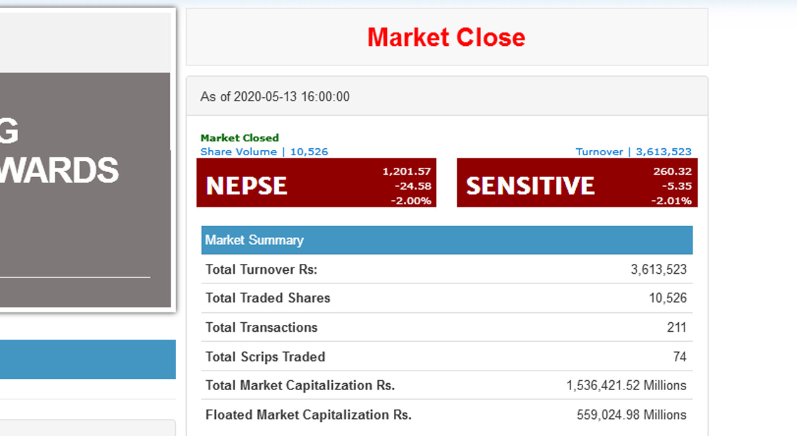Image resolution: width=797 pixels, height=436 pixels.
Task: Select the Total Scrips Traded row label
Action: [265, 357]
